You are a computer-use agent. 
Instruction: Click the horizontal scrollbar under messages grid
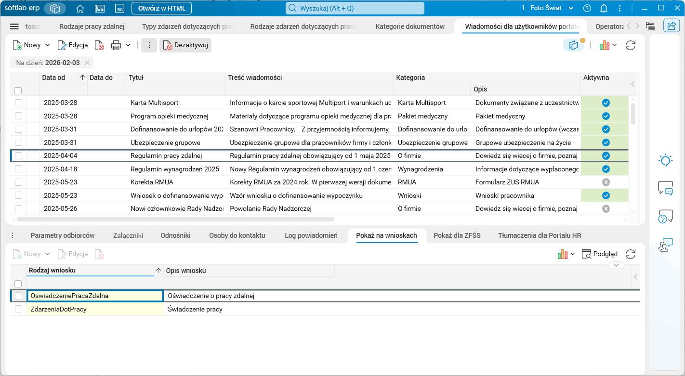pos(175,219)
